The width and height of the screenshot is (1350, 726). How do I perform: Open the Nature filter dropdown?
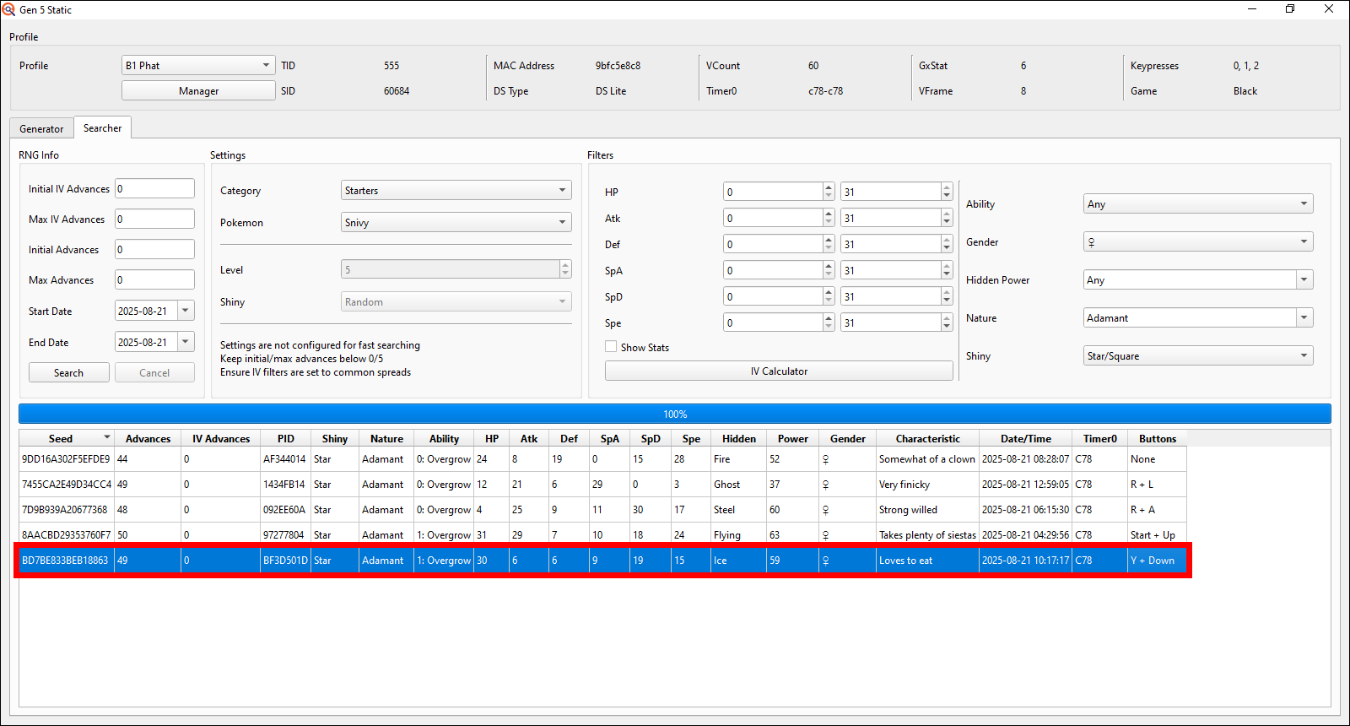click(1304, 318)
